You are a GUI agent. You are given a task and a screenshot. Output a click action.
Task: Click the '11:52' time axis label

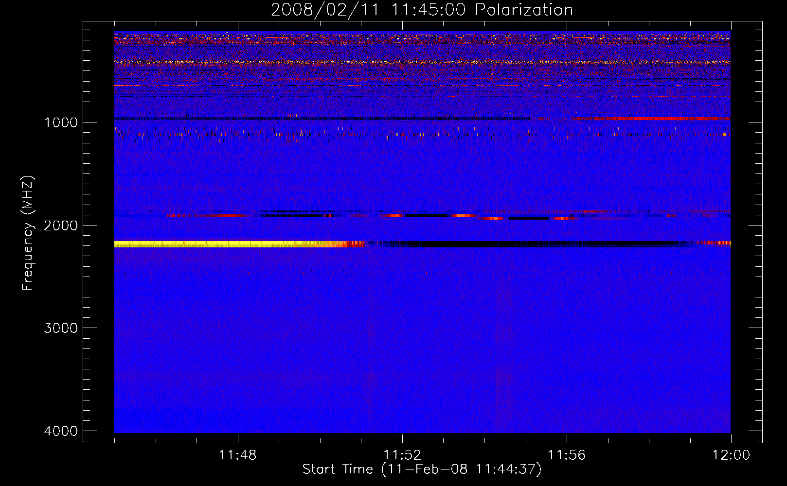402,455
